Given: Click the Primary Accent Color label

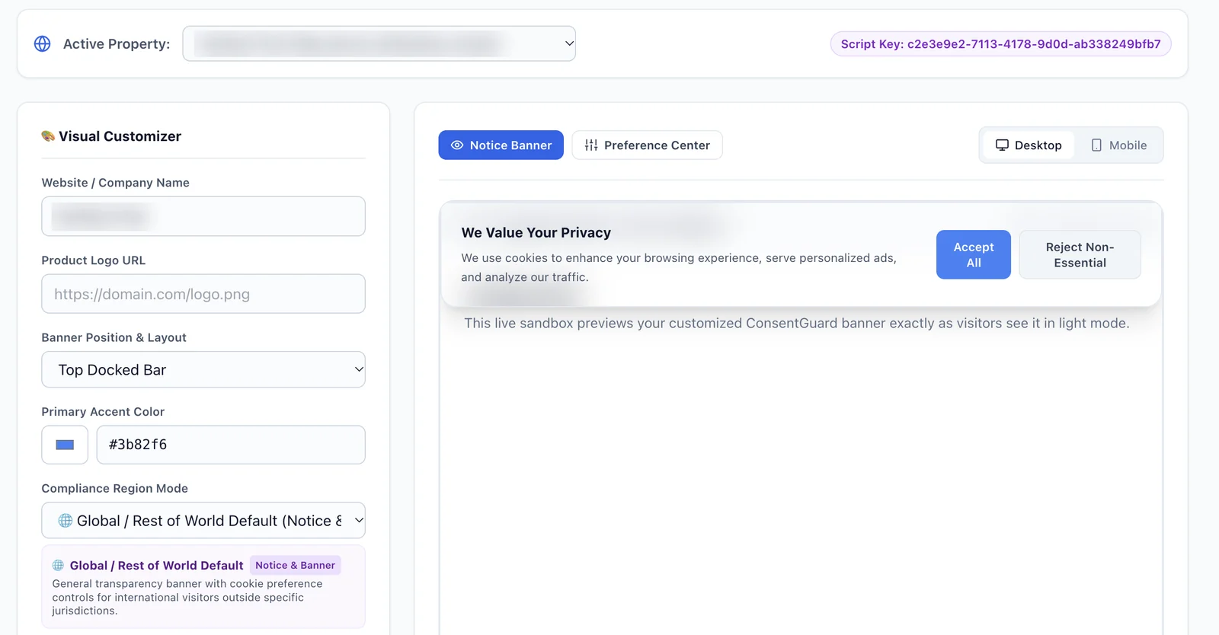Looking at the screenshot, I should (x=103, y=412).
